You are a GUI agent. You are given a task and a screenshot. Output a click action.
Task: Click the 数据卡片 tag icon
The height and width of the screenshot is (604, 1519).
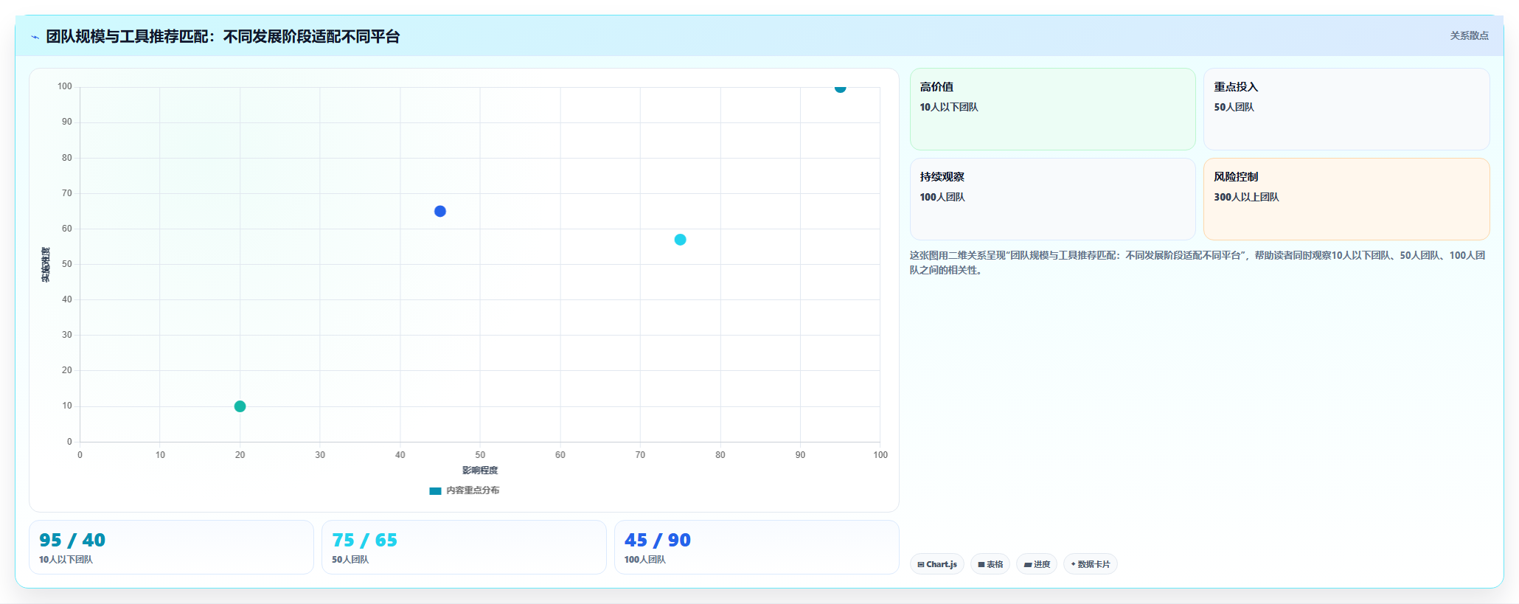[x=1074, y=564]
